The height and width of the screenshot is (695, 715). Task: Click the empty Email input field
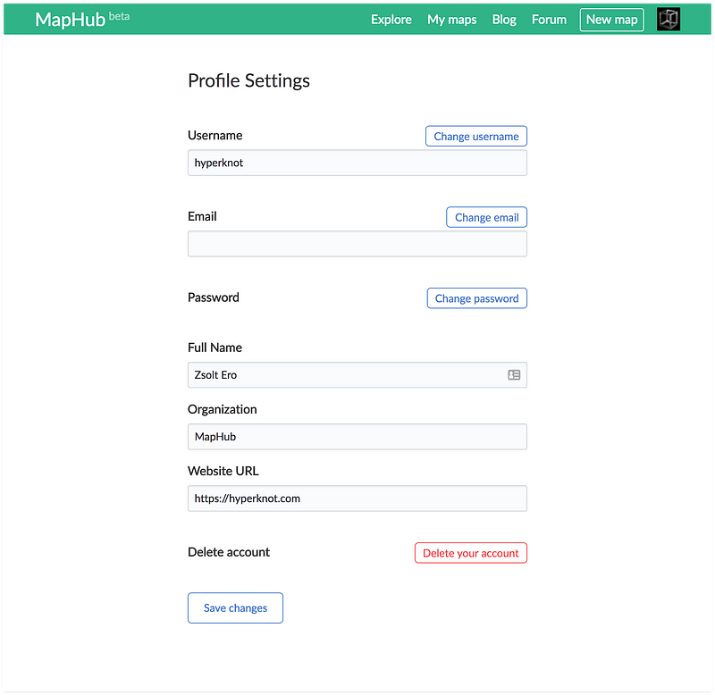(x=357, y=243)
